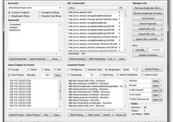Click the Import Proxies button
This screenshot has height=122, width=173.
(x=17, y=115)
